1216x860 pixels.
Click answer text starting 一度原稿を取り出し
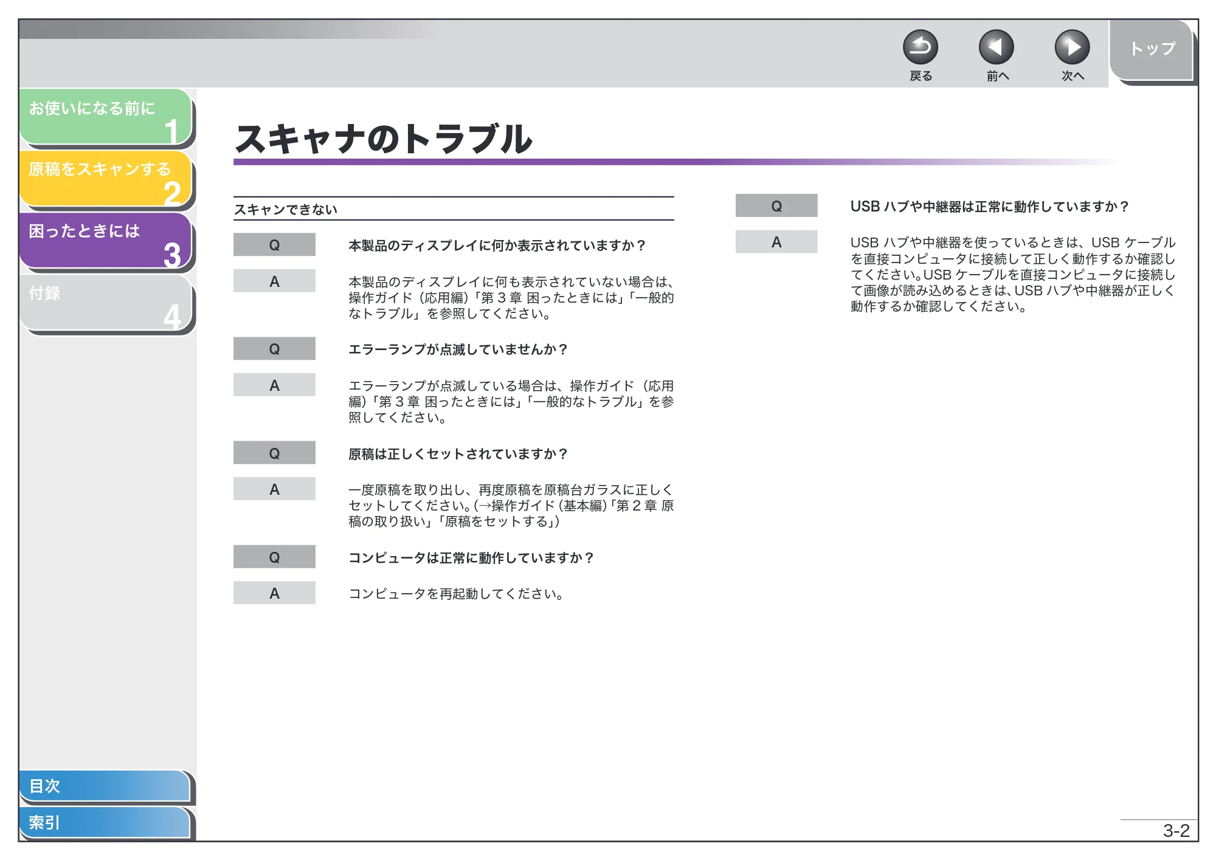pos(511,506)
